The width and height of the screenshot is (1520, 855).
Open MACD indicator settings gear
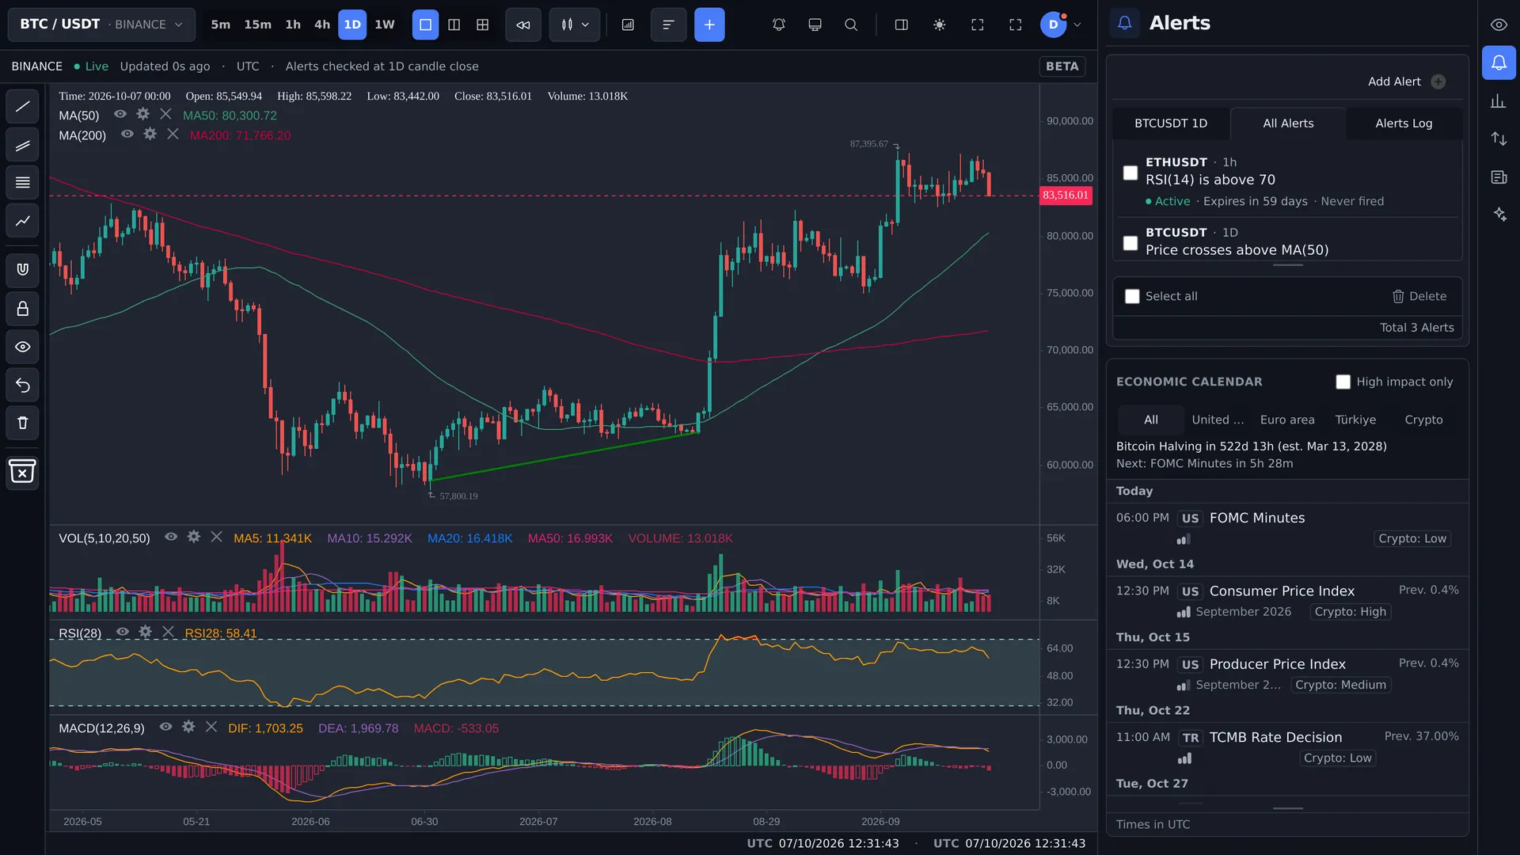[188, 726]
